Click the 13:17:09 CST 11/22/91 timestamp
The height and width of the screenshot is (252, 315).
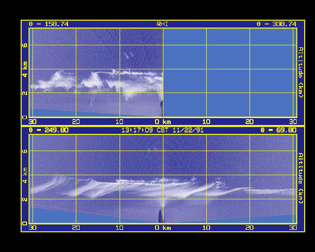click(x=162, y=130)
